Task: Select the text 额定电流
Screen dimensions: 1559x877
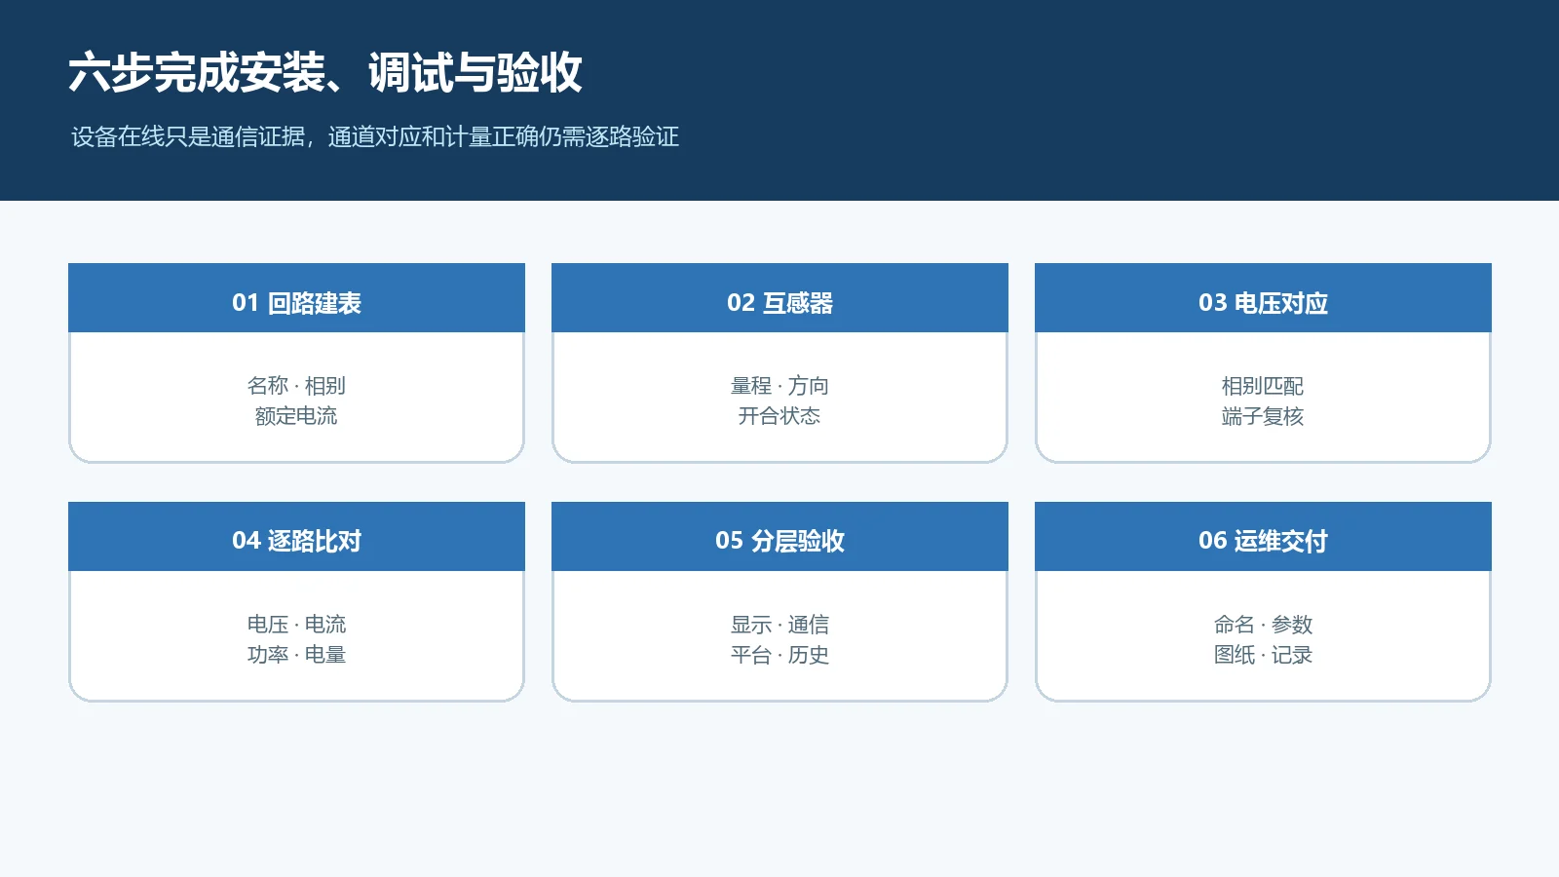Action: pyautogui.click(x=296, y=416)
